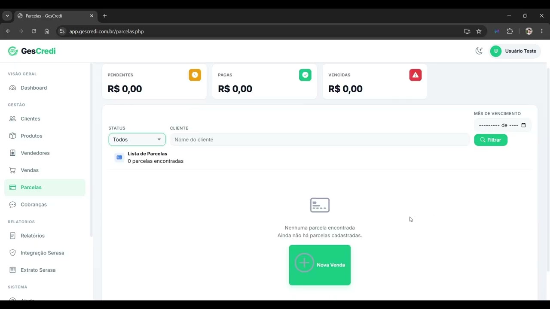
Task: Click Pendentes R$ 0,00 value
Action: pyautogui.click(x=125, y=89)
